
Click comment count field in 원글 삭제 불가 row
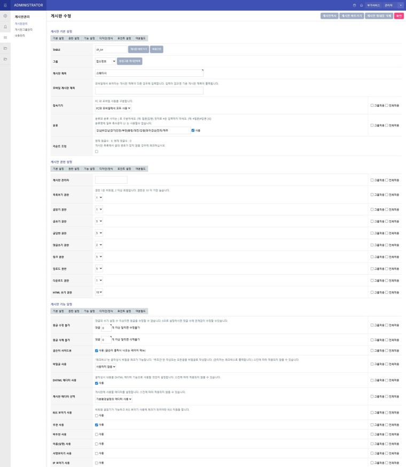click(x=106, y=340)
